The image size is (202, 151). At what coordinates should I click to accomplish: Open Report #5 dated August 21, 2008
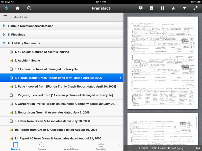coord(62,138)
